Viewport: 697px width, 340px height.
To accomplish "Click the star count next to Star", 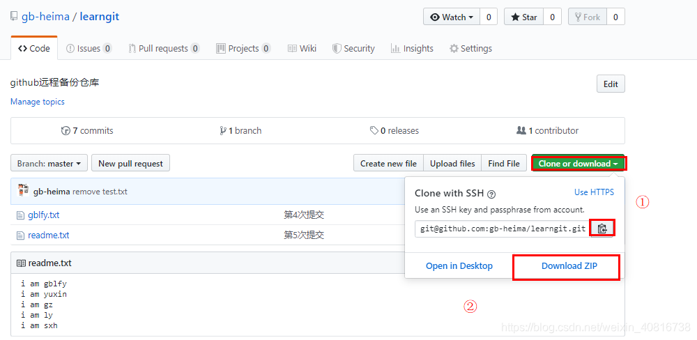I will [553, 17].
